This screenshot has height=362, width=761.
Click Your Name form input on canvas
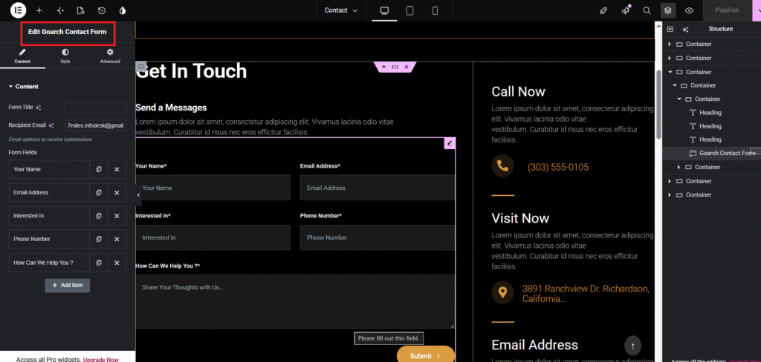click(213, 188)
